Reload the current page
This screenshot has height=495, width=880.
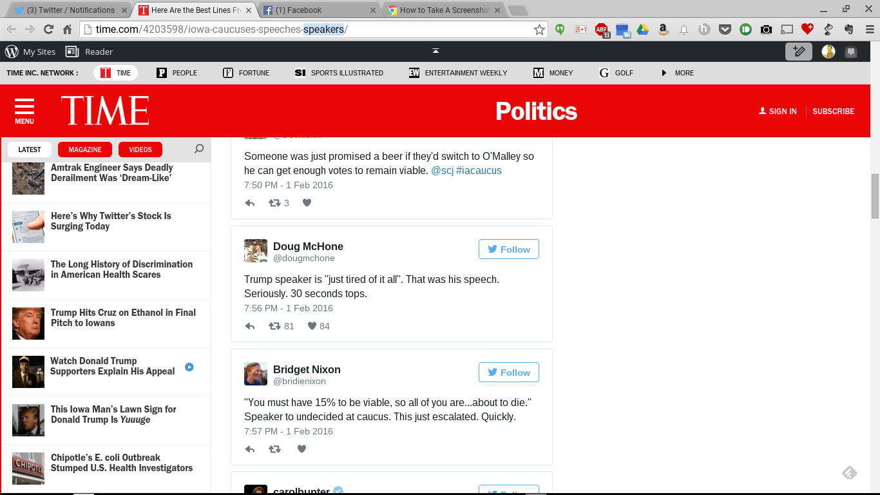pos(48,29)
